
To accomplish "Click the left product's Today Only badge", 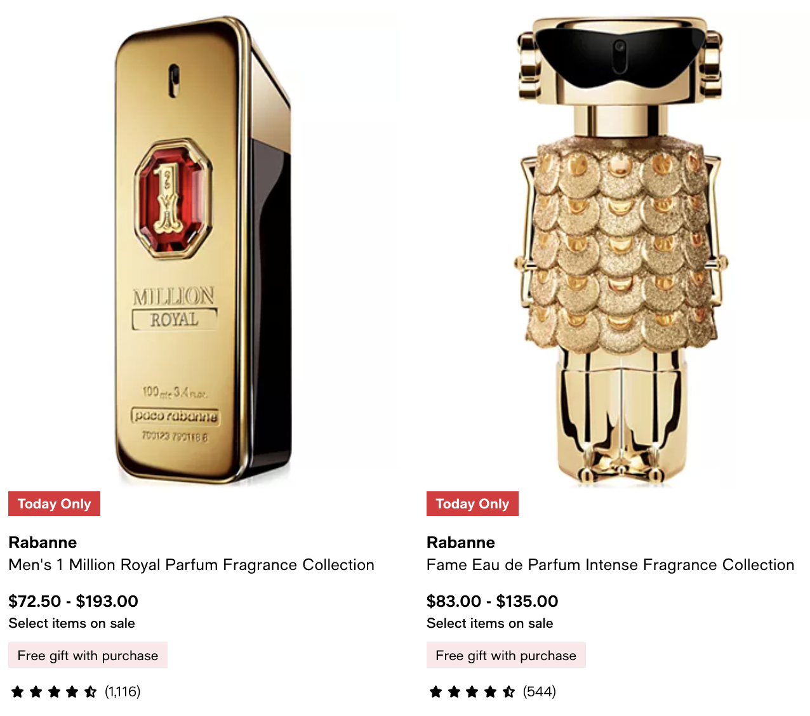I will pos(55,504).
